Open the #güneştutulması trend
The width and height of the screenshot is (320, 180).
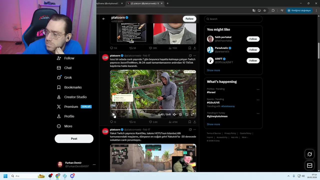point(217,116)
